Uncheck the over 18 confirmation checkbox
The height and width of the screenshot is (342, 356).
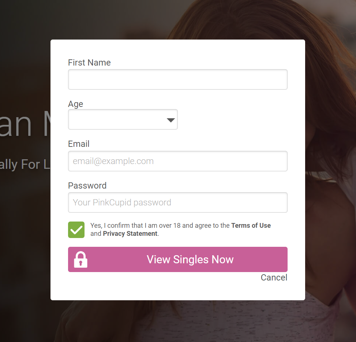click(x=76, y=230)
